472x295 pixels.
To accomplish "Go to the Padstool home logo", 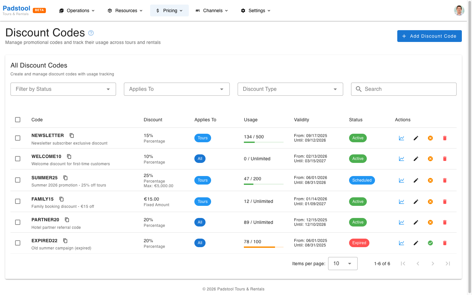I will [x=16, y=10].
